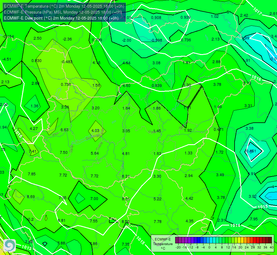Click the 3.08 dew point value
The width and height of the screenshot is (277, 255).
point(156,63)
